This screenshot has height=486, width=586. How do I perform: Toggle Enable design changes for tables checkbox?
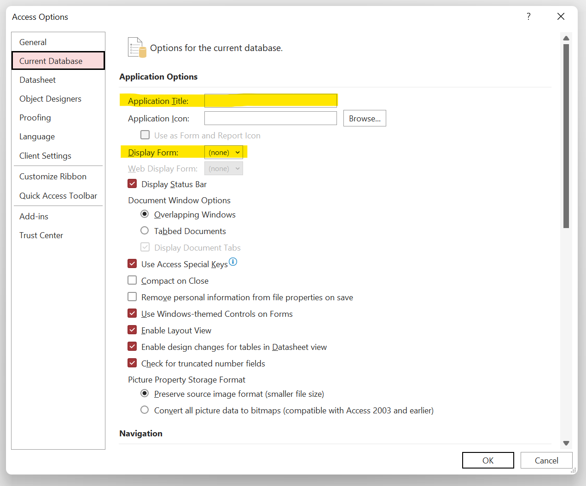click(x=132, y=347)
